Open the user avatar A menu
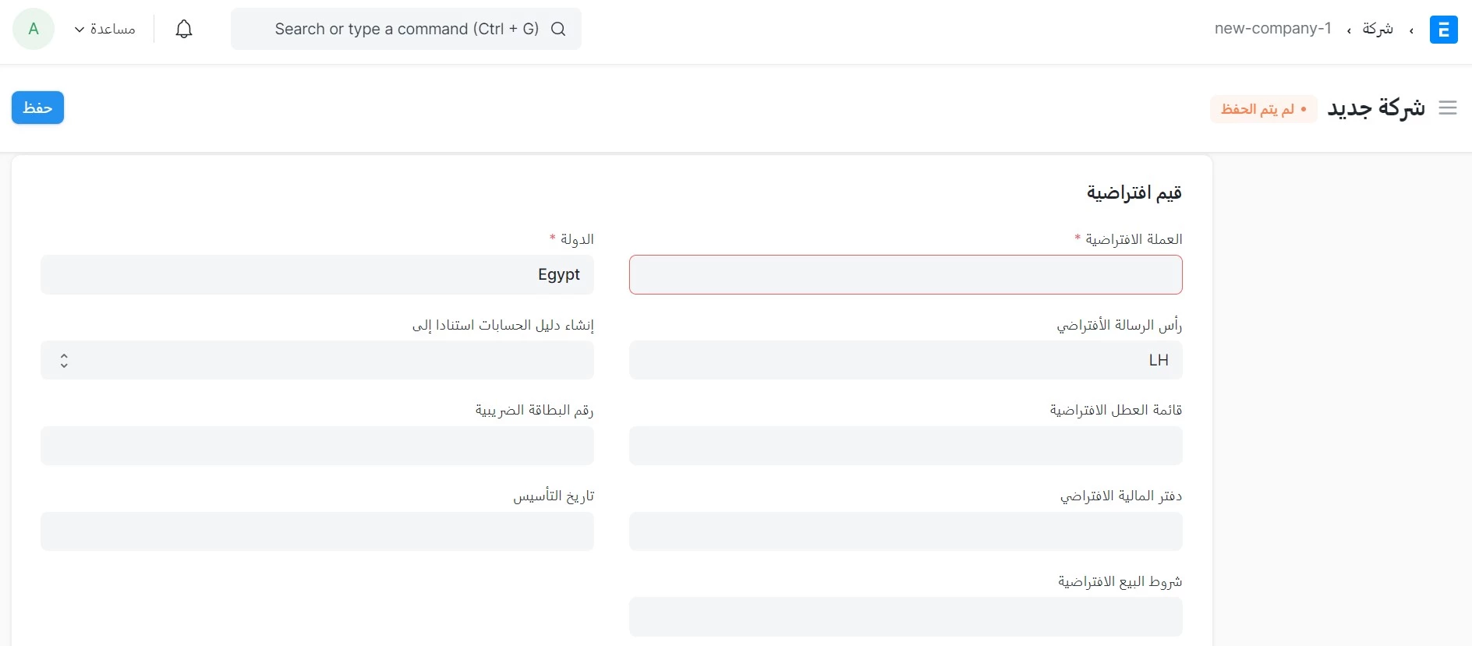Image resolution: width=1472 pixels, height=646 pixels. pos(34,29)
